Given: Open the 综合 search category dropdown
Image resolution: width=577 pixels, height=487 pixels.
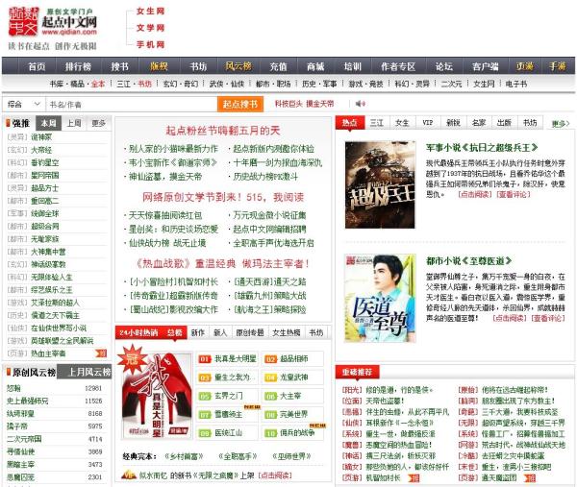Looking at the screenshot, I should click(19, 104).
